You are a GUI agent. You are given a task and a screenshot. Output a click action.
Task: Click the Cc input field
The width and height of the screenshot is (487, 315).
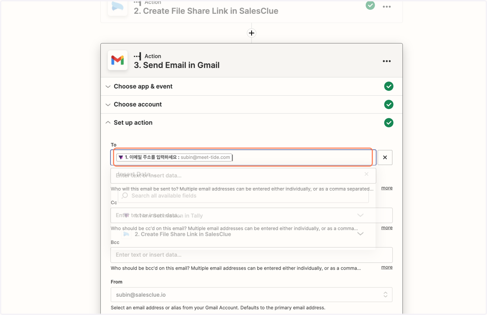tap(252, 215)
